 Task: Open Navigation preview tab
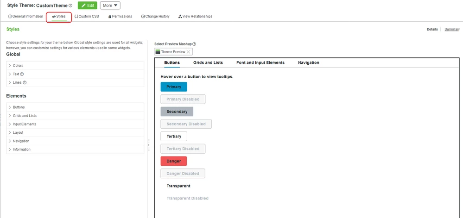coord(309,62)
